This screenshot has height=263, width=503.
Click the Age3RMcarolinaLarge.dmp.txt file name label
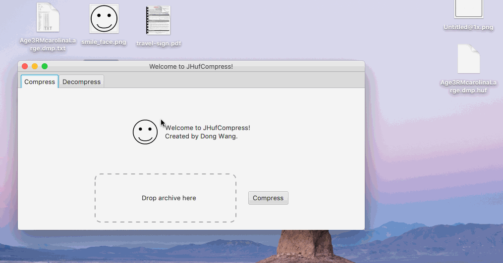click(x=48, y=44)
